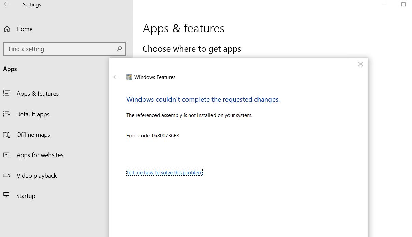
Task: Open Offline maps via its map icon
Action: [7, 134]
